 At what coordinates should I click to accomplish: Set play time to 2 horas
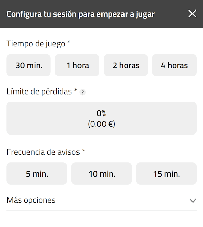[x=126, y=65]
